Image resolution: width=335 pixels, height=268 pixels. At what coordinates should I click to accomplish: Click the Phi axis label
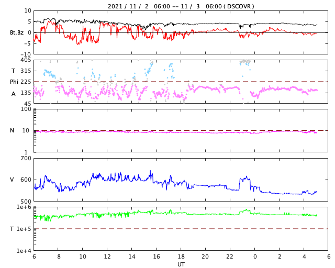click(14, 82)
